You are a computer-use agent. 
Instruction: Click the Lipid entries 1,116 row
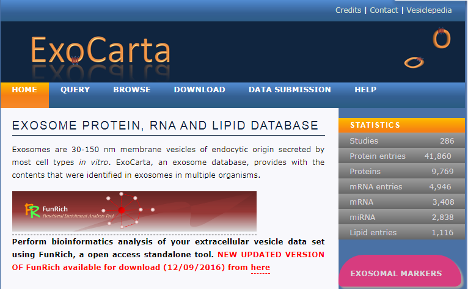pos(402,232)
